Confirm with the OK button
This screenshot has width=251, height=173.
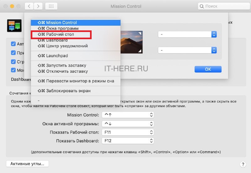208,69
